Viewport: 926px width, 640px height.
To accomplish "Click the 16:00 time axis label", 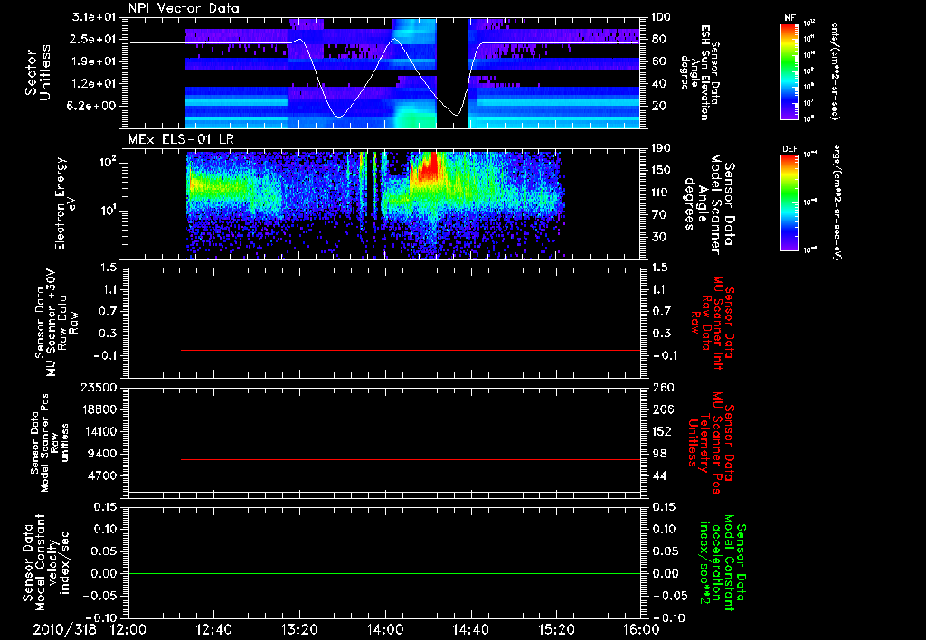I will click(x=641, y=629).
